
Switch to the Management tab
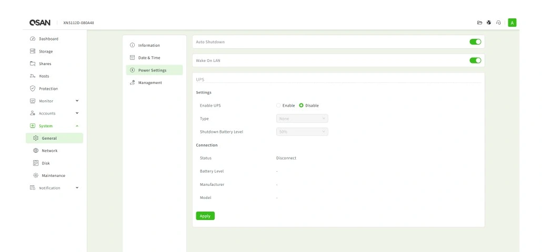pos(154,83)
